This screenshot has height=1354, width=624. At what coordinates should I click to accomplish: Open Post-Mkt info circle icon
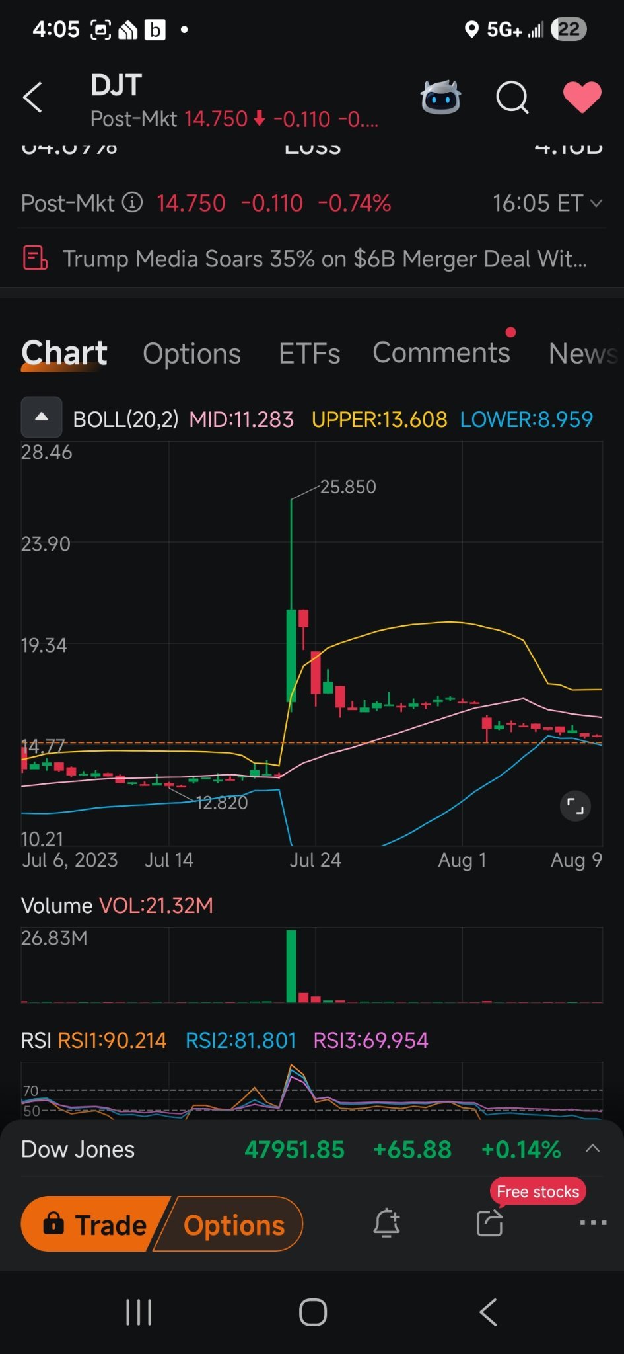tap(132, 202)
